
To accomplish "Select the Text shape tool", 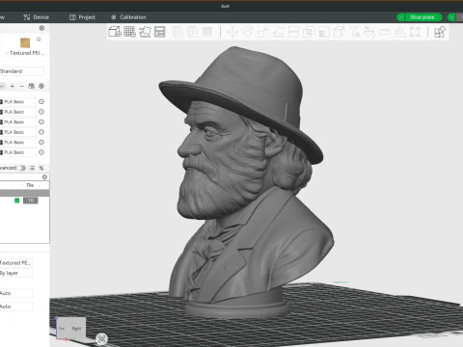I will (x=354, y=32).
